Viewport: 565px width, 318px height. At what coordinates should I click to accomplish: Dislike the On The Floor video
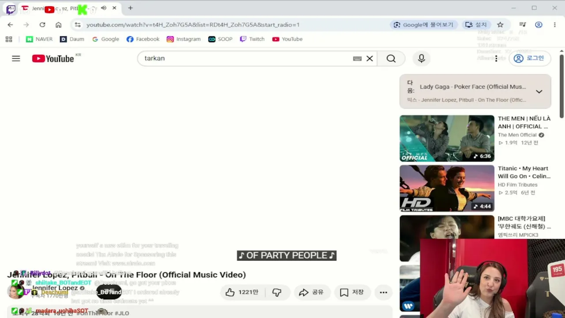pos(277,292)
